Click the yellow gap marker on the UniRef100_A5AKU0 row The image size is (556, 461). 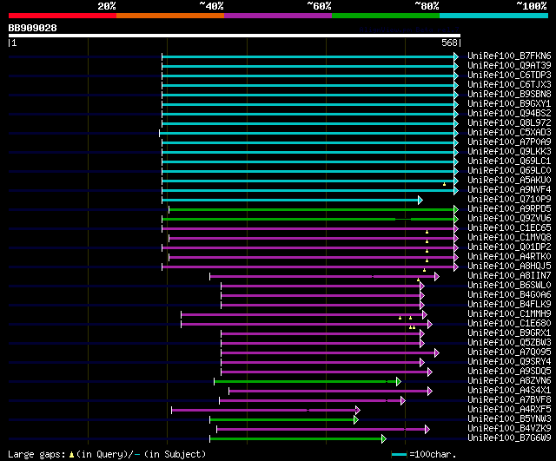pos(444,184)
